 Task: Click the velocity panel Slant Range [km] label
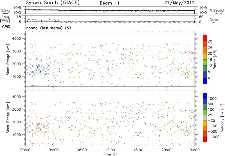[8, 117]
